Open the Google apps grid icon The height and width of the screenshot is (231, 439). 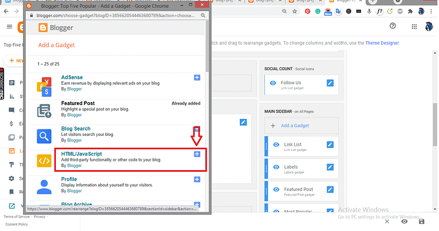pos(414,27)
